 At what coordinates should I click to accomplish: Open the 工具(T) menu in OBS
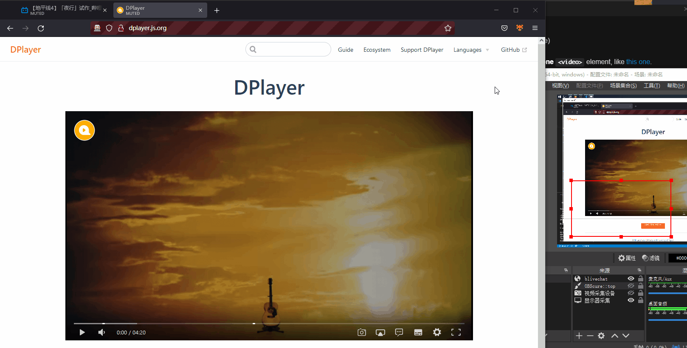(652, 86)
